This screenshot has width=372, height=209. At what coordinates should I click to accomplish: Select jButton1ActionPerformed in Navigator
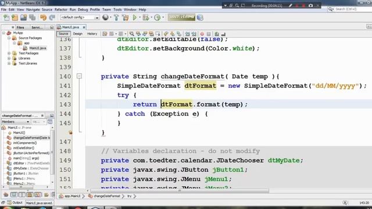pyautogui.click(x=31, y=153)
